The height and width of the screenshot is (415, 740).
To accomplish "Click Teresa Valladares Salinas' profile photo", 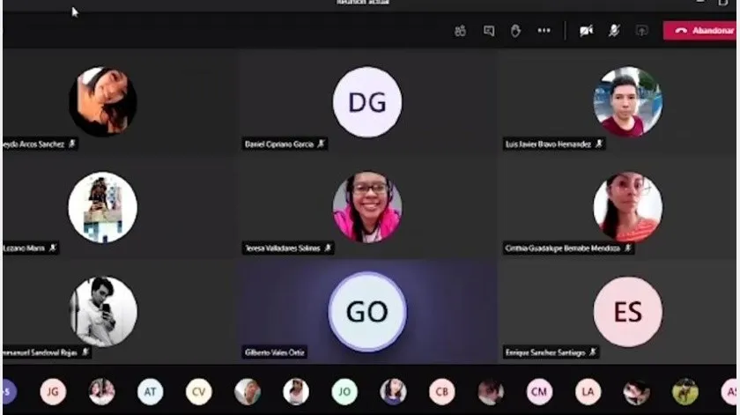I will 367,207.
